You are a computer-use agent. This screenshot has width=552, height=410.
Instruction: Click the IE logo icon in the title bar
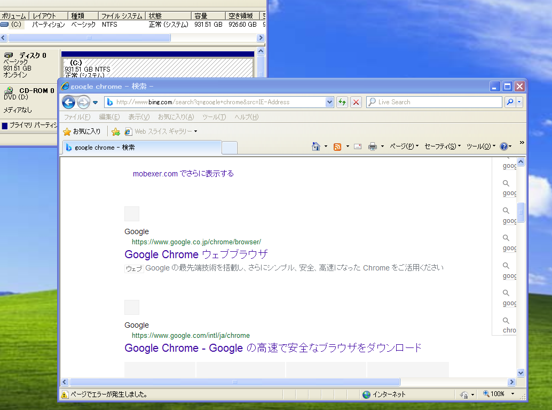coord(65,87)
